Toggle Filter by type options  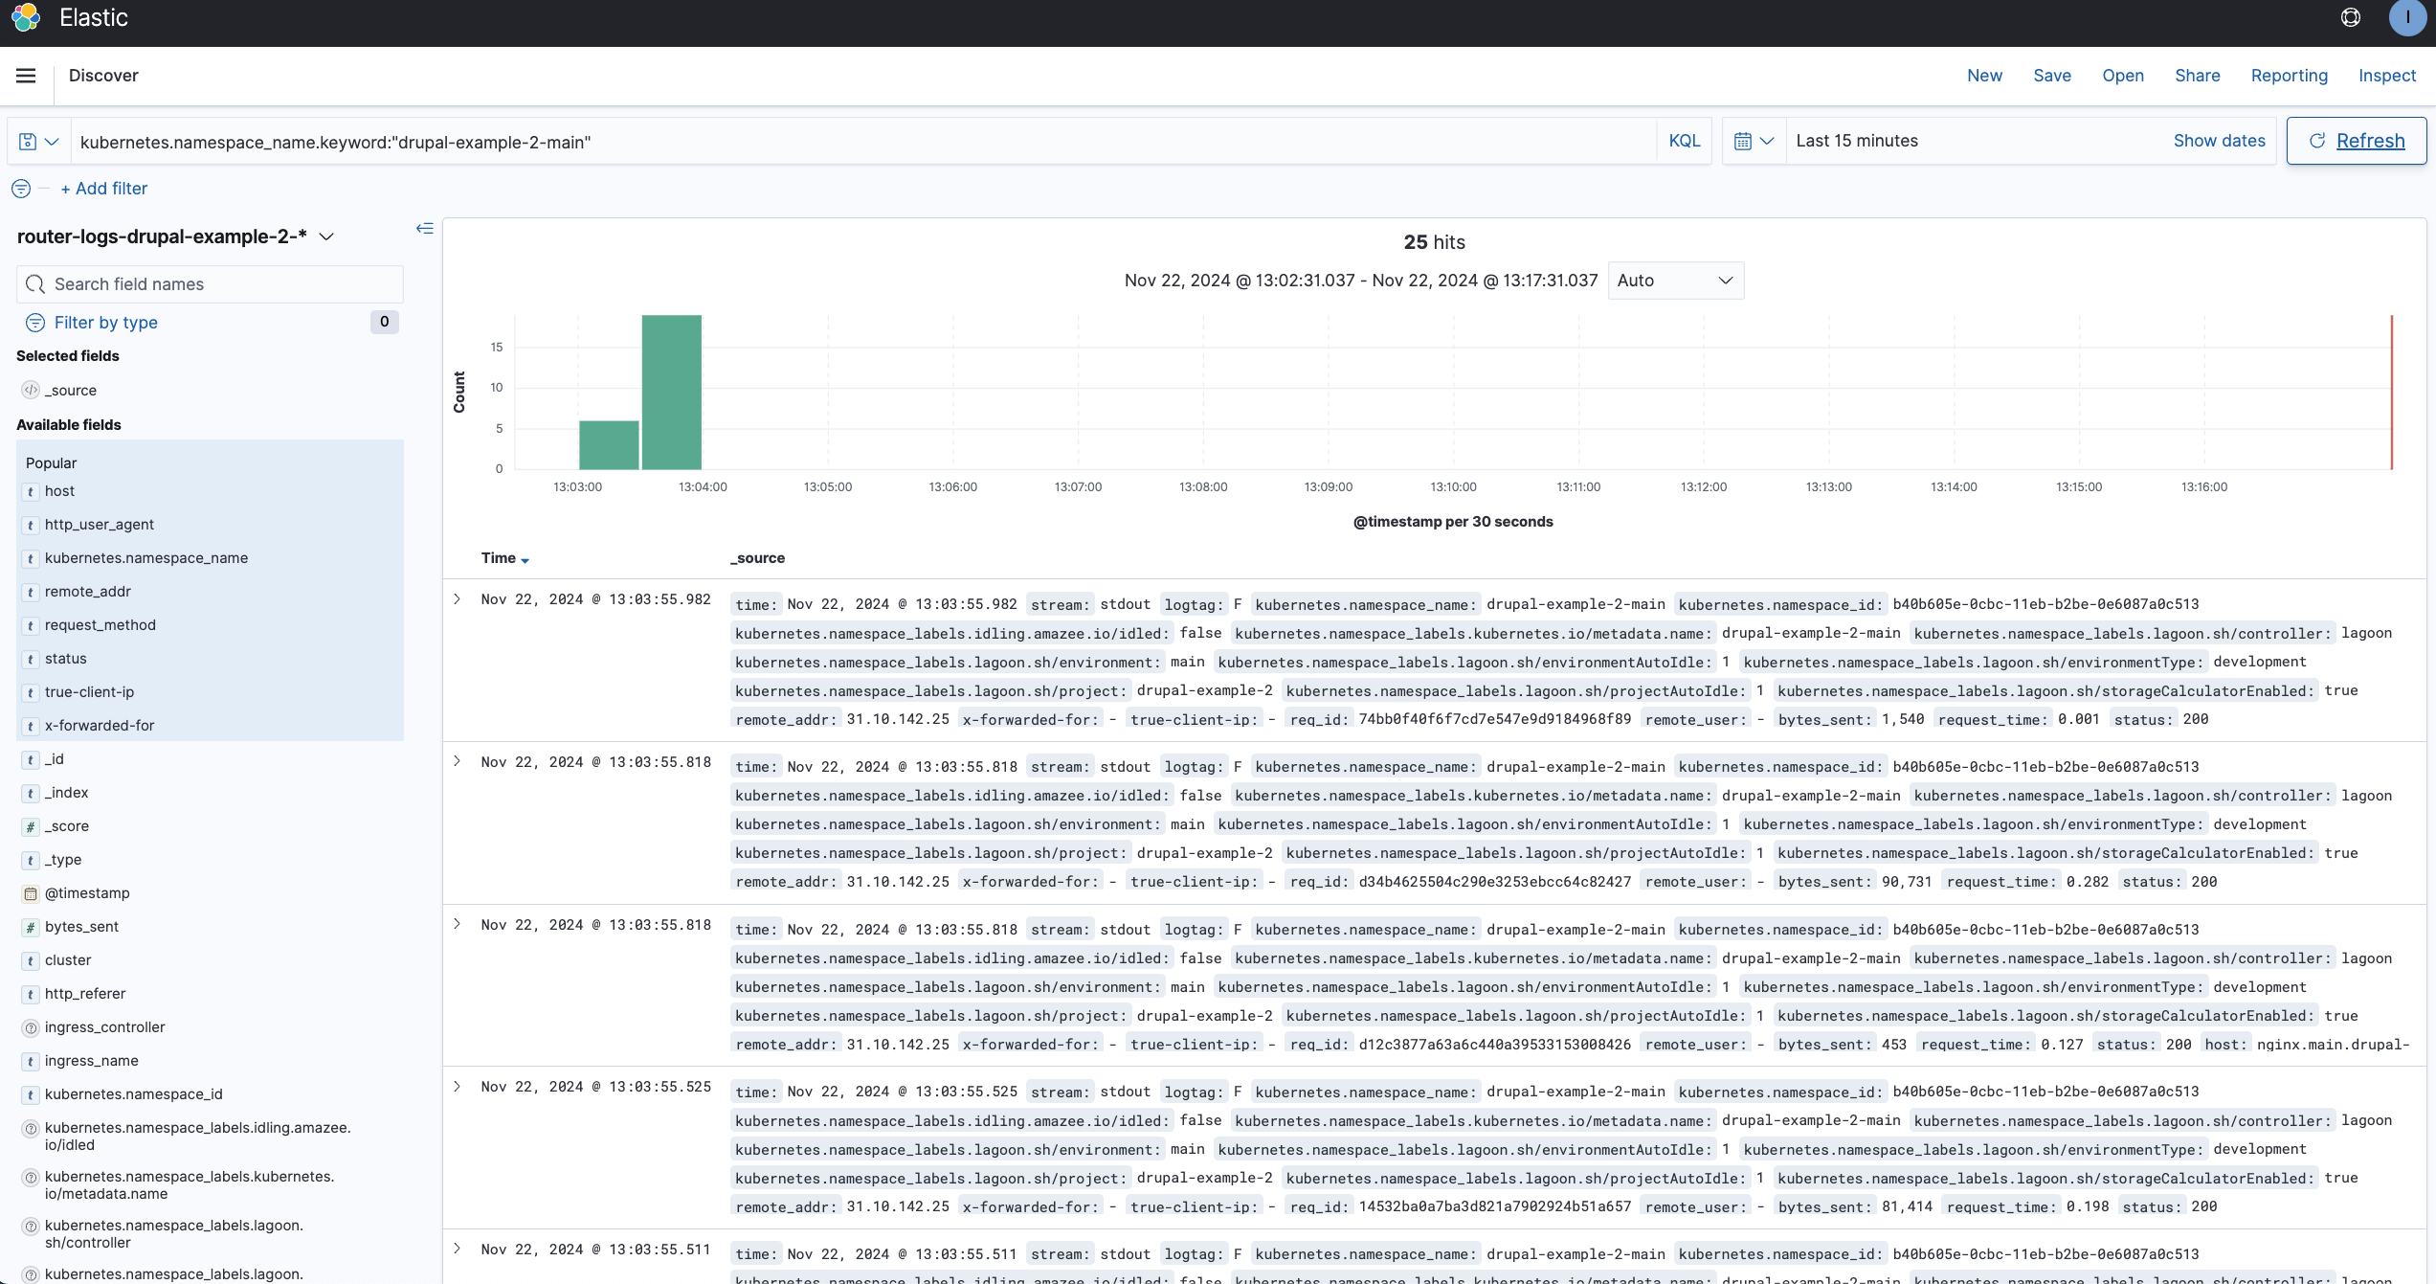[x=105, y=323]
